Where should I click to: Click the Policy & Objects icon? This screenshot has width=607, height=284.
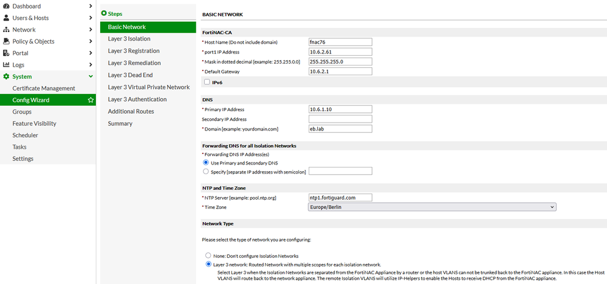[x=7, y=41]
